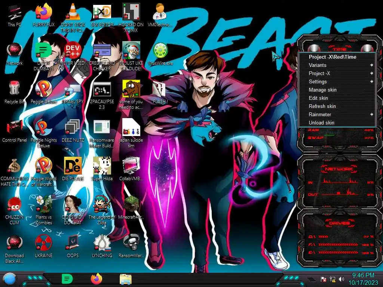Open the green chat app on taskbar

tap(67, 279)
